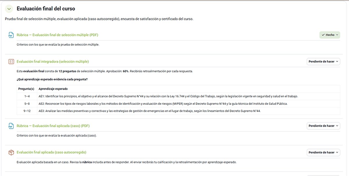This screenshot has height=176, width=349.
Task: Click the Pregunta(s) table column header
Action: [x=27, y=89]
